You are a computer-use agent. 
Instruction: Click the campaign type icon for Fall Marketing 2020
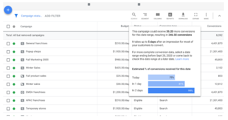pyautogui.click(x=22, y=60)
